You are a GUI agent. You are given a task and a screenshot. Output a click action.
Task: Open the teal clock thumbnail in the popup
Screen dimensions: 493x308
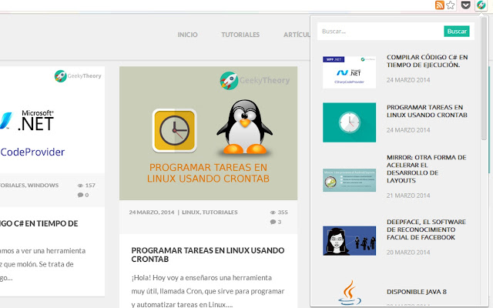coord(349,122)
